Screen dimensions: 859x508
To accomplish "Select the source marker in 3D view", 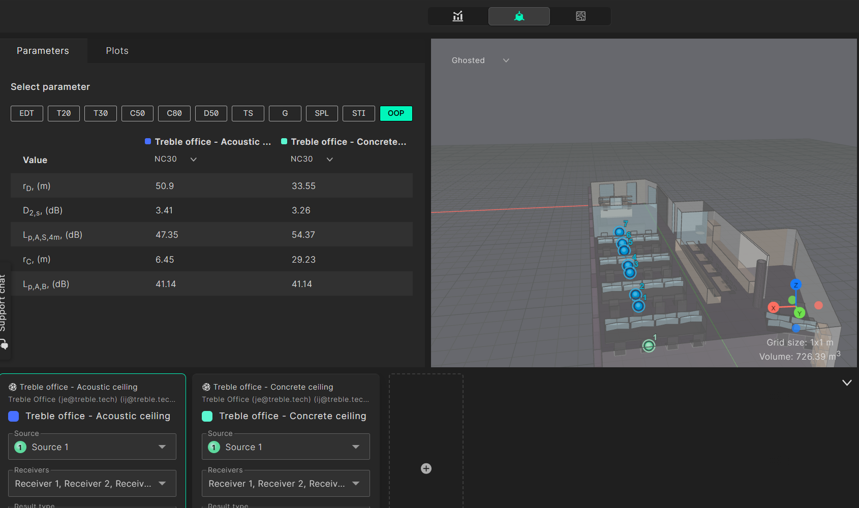I will point(649,346).
